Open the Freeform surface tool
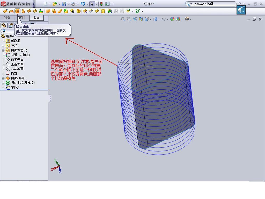 tap(41, 11)
